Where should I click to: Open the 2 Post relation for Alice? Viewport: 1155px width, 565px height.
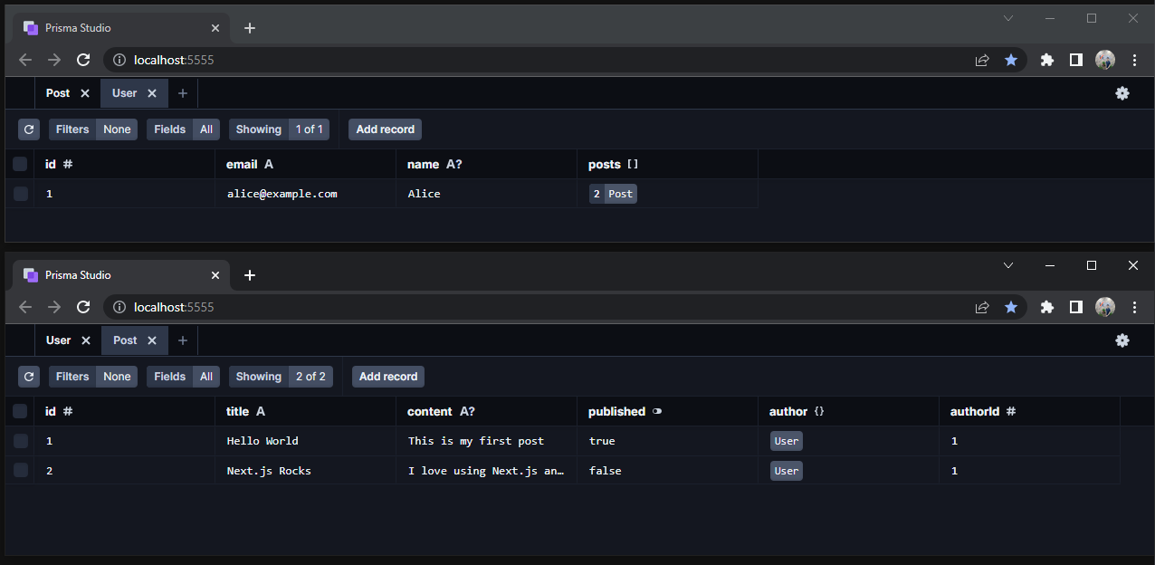(613, 194)
